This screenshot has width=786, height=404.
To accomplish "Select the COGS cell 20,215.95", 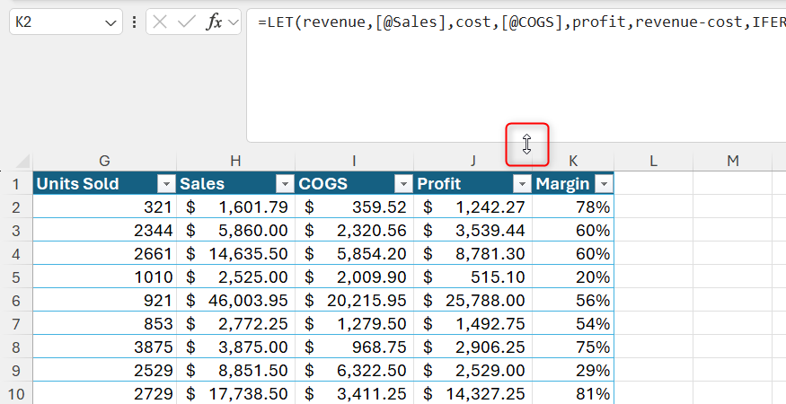I will tap(354, 301).
